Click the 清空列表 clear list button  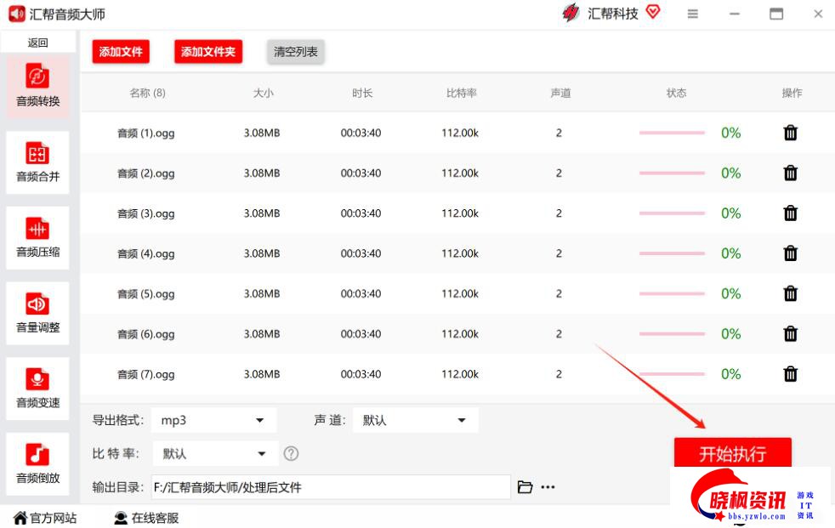pos(296,52)
